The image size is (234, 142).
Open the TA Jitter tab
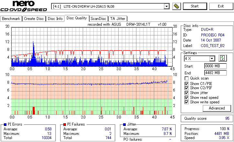point(118,19)
